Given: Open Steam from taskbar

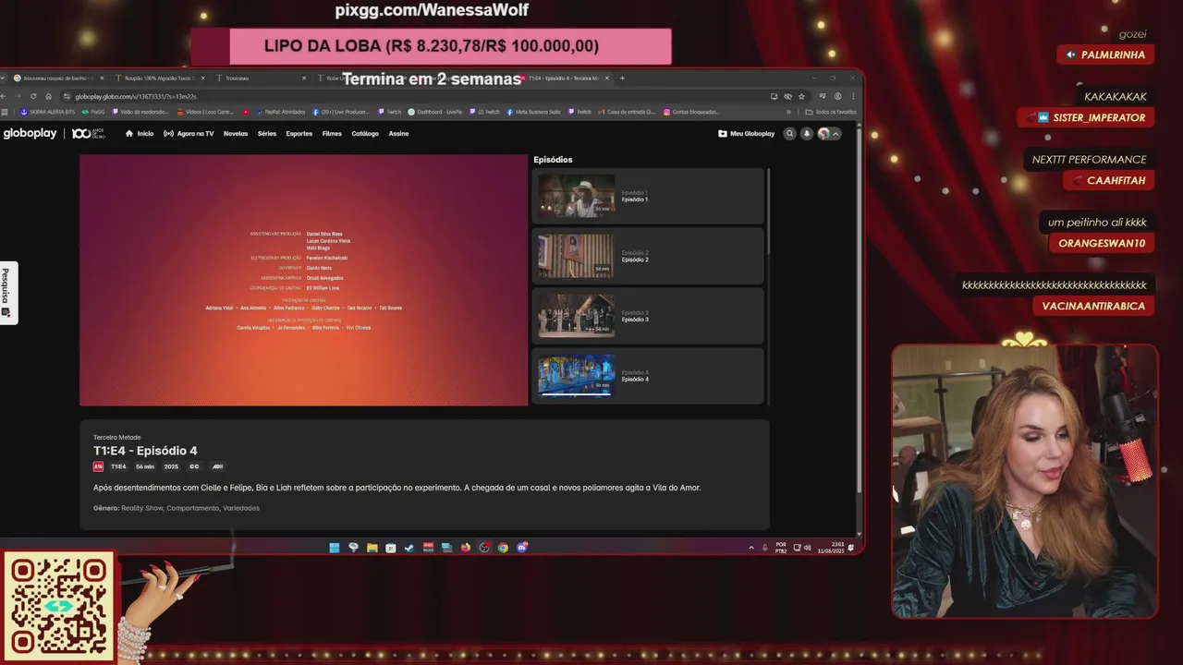Looking at the screenshot, I should coord(409,548).
